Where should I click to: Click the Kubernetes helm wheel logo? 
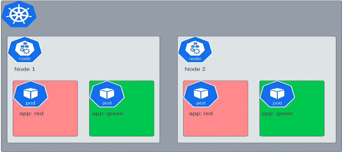tap(19, 15)
